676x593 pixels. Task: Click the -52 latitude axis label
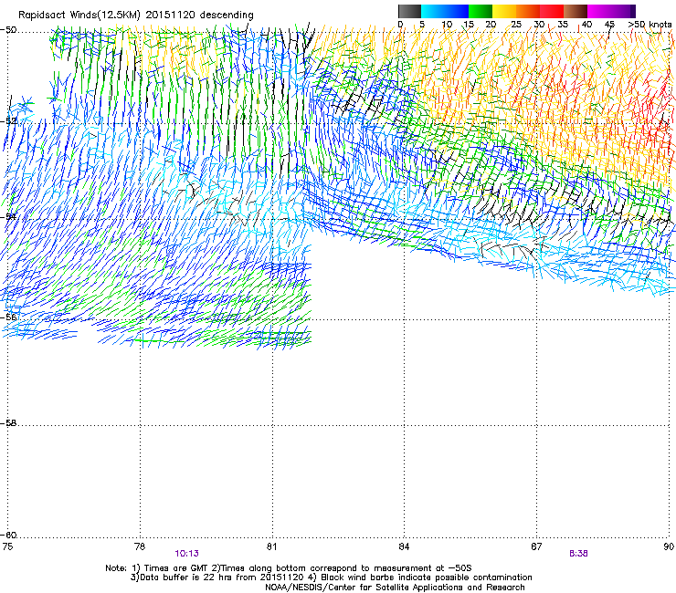coord(8,121)
